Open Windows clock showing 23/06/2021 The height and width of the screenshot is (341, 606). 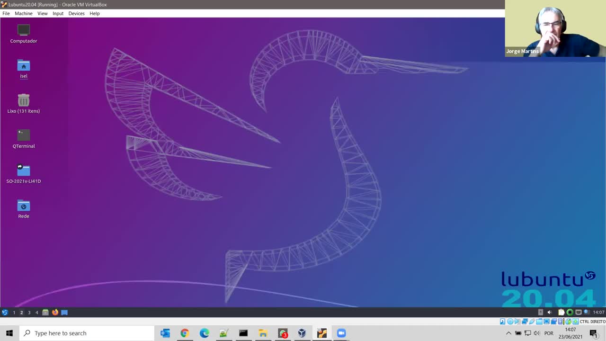(x=570, y=333)
